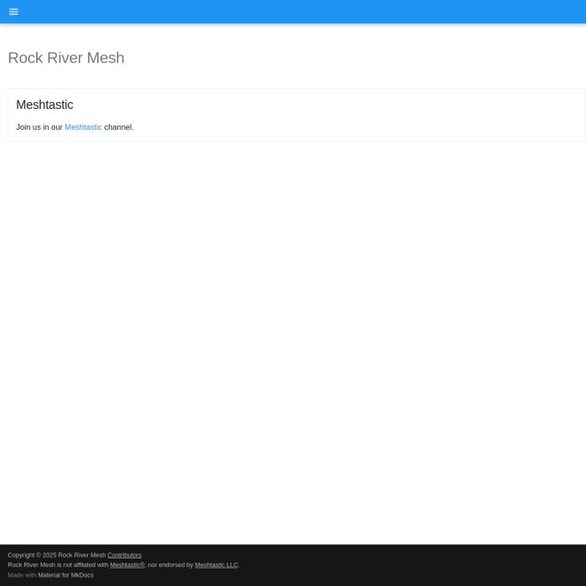Follow the blue Meshtastic channel link
The height and width of the screenshot is (586, 586).
point(83,127)
